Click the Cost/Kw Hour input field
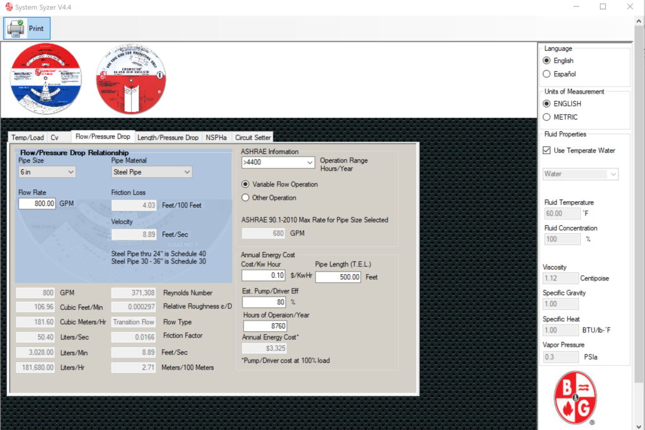The width and height of the screenshot is (645, 430). (263, 275)
